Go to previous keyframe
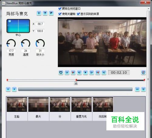Viewport: 152px width, 138px height. [x=73, y=72]
